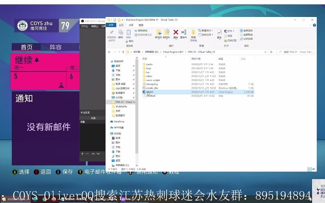Open the File (文件) tab in Explorer
This screenshot has width=325, height=203.
[x=111, y=25]
